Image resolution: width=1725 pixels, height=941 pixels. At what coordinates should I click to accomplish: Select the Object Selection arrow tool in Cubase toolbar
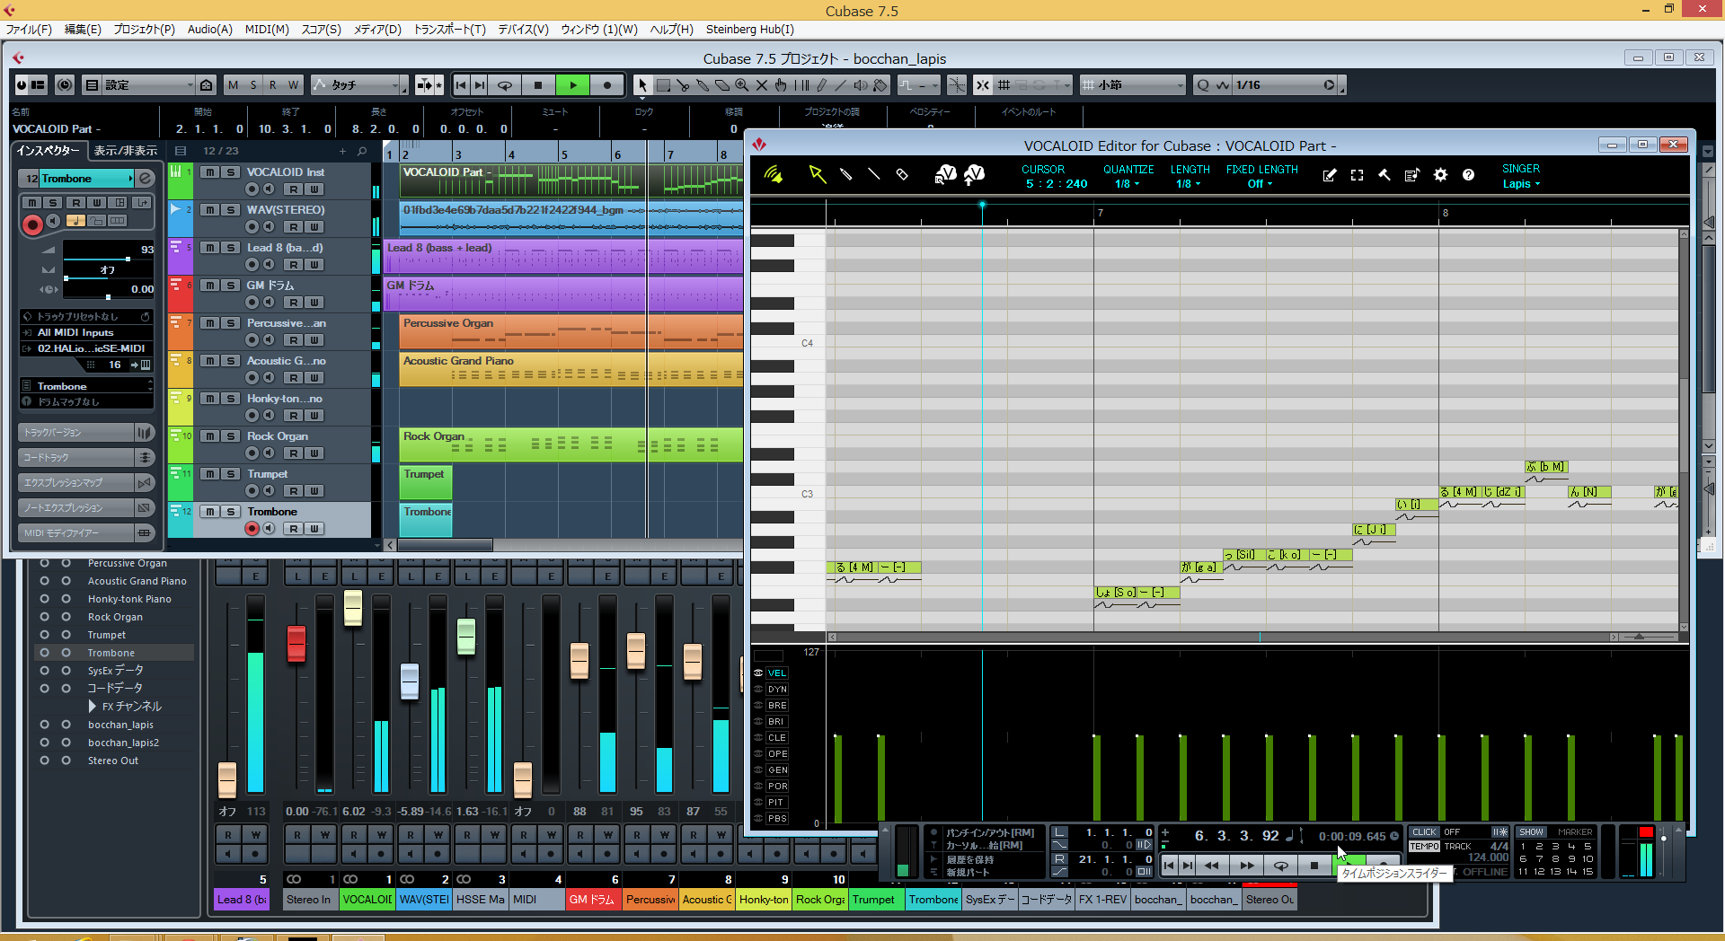(x=642, y=85)
